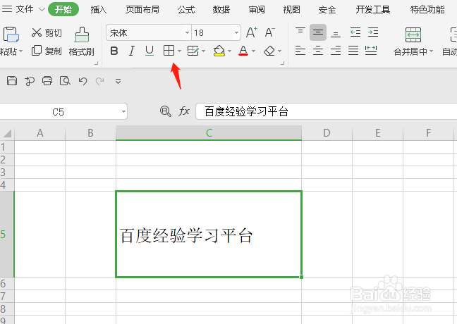Screen dimensions: 457x324
Task: Switch to the 插入 tab
Action: point(99,10)
